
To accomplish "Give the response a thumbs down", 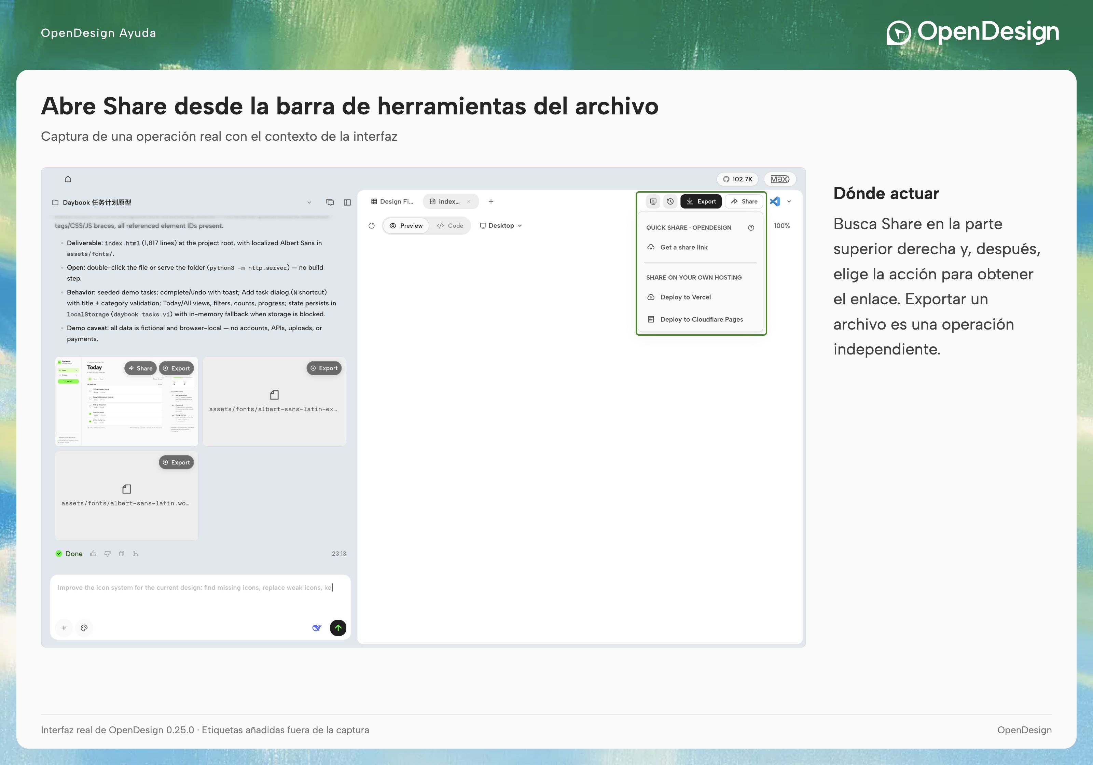I will pos(108,554).
